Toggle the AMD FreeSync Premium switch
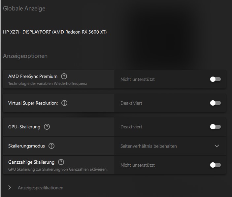The image size is (232, 197). pos(215,79)
